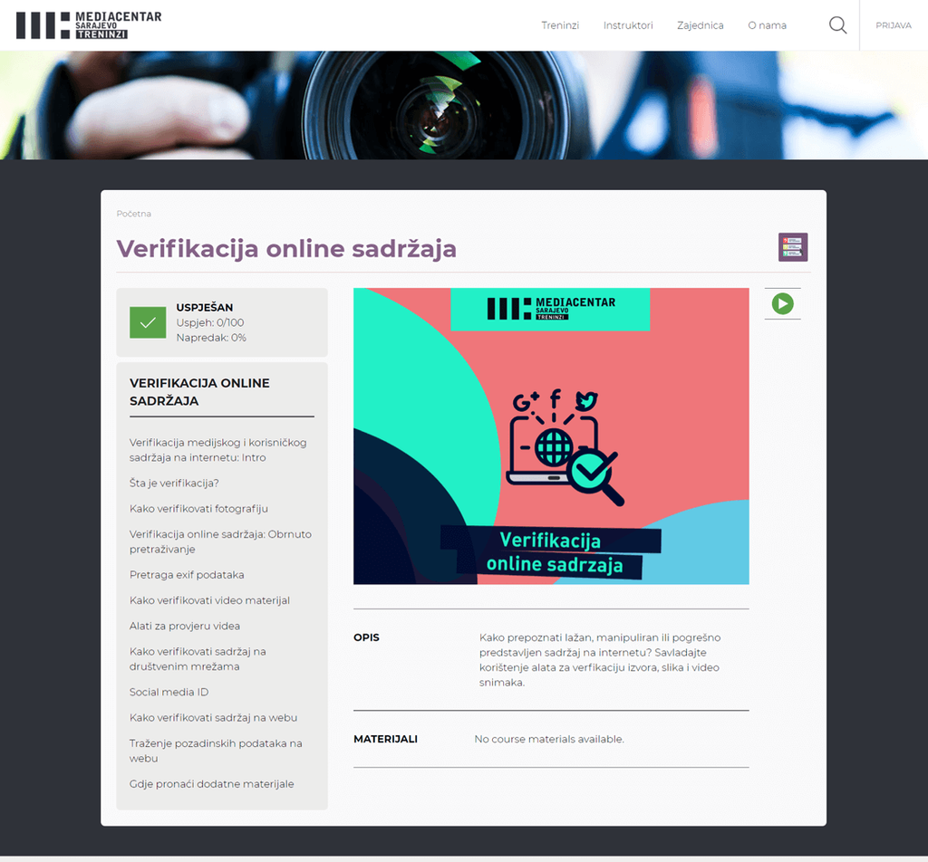Screen dimensions: 928x862
Task: Click the green checkmark status icon
Action: coord(148,322)
